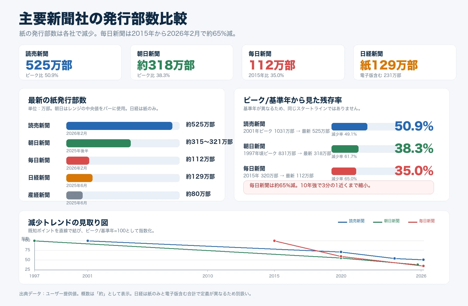Select the 読売新聞 525万部 summary card
468x306 pixels.
pyautogui.click(x=70, y=62)
